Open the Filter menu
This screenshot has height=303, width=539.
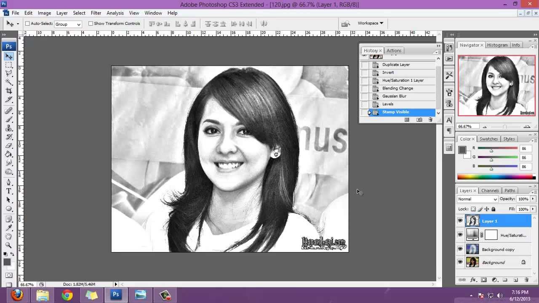click(96, 13)
